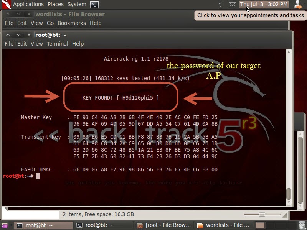Open the System menu
This screenshot has height=230, width=307.
pyautogui.click(x=77, y=4)
